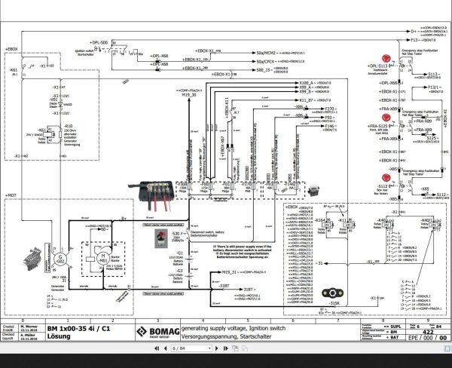This screenshot has width=452, height=368.
Task: Select the title 'BM 1x00-35 4i / C1'
Action: tap(78, 329)
